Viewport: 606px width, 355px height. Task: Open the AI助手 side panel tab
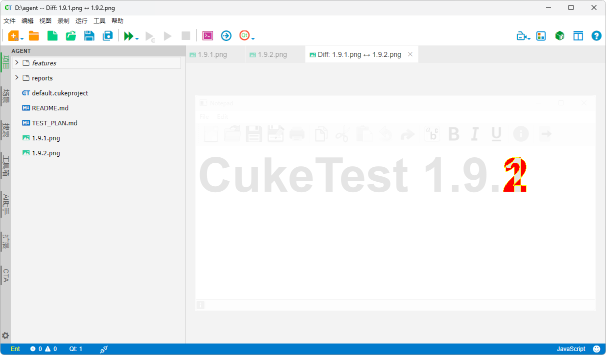point(5,204)
